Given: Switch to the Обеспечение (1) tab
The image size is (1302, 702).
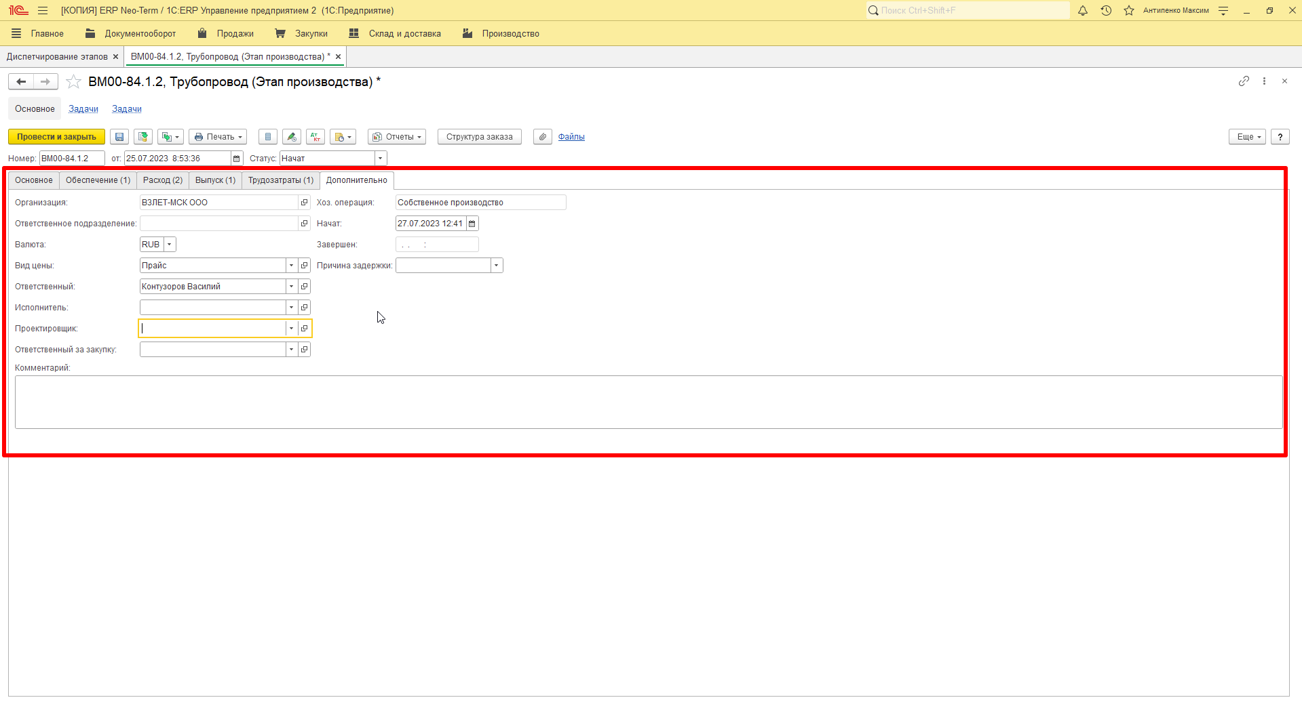Looking at the screenshot, I should (x=98, y=180).
